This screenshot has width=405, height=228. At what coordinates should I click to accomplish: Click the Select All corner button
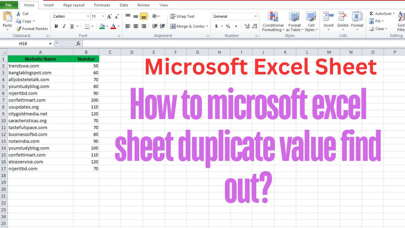point(3,52)
